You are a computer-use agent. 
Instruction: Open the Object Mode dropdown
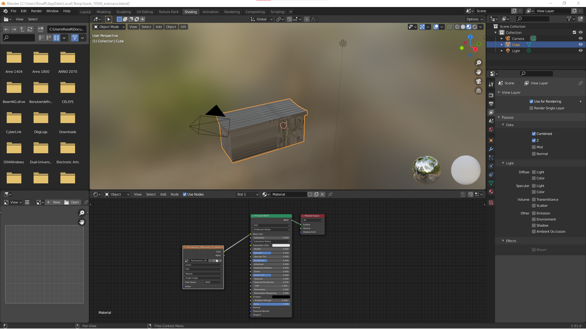point(109,27)
